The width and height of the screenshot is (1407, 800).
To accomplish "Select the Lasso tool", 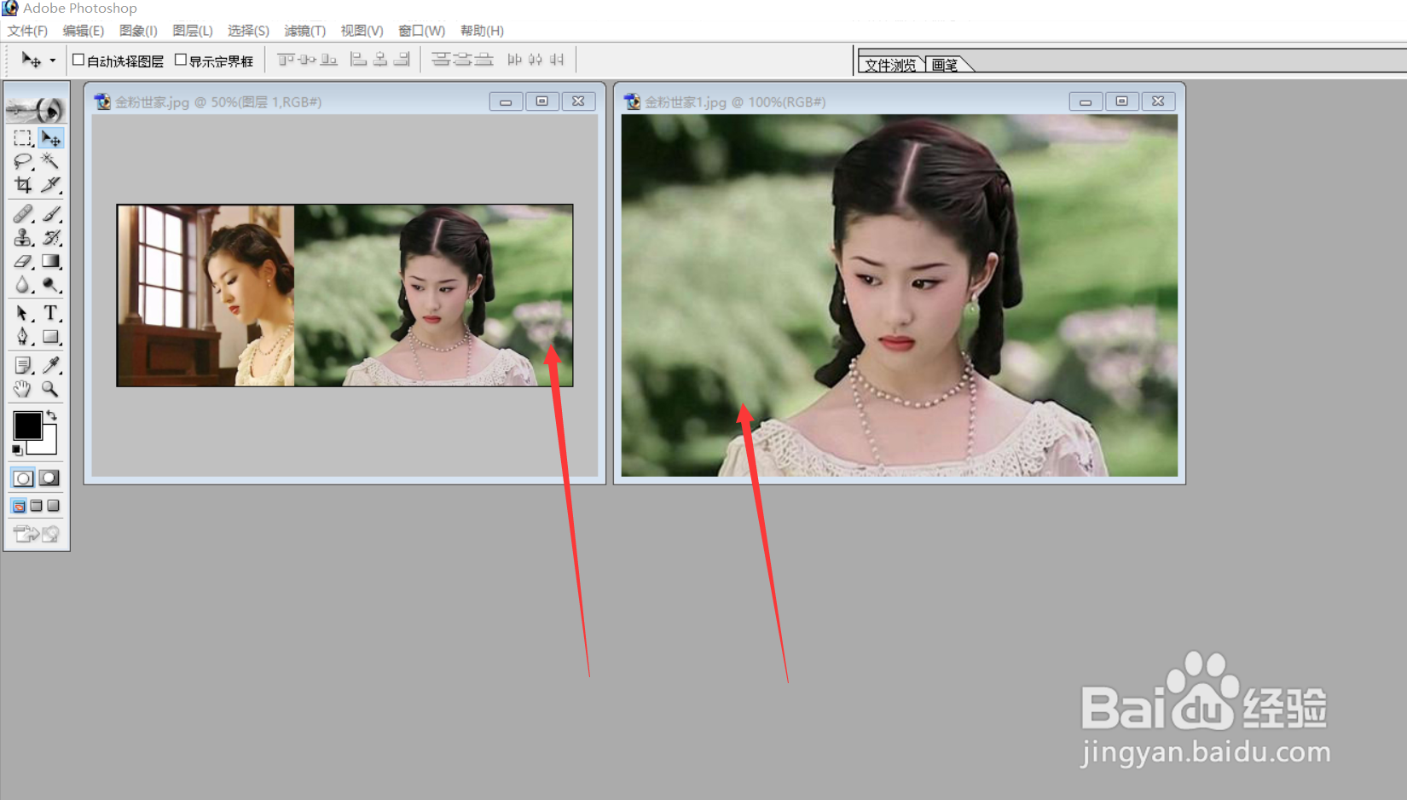I will [23, 161].
